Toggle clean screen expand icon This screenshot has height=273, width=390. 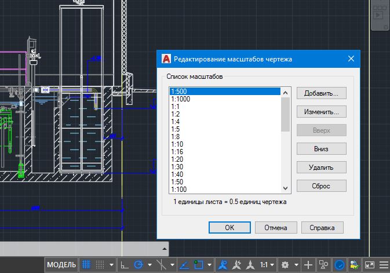(370, 265)
